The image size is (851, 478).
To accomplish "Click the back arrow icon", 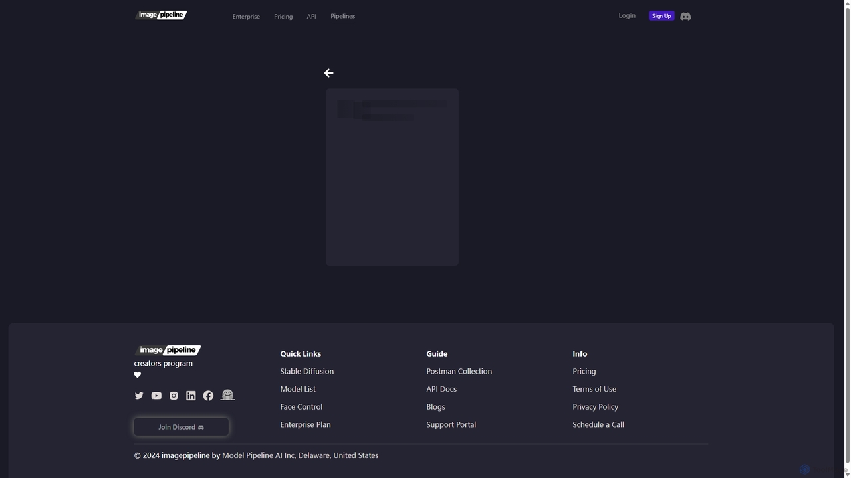I will coord(328,73).
